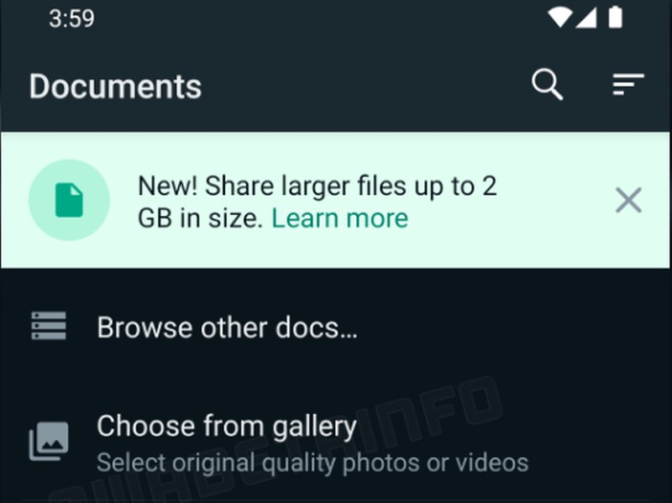This screenshot has height=503, width=672.
Task: Tap the 3:59 clock in status bar
Action: [x=71, y=18]
